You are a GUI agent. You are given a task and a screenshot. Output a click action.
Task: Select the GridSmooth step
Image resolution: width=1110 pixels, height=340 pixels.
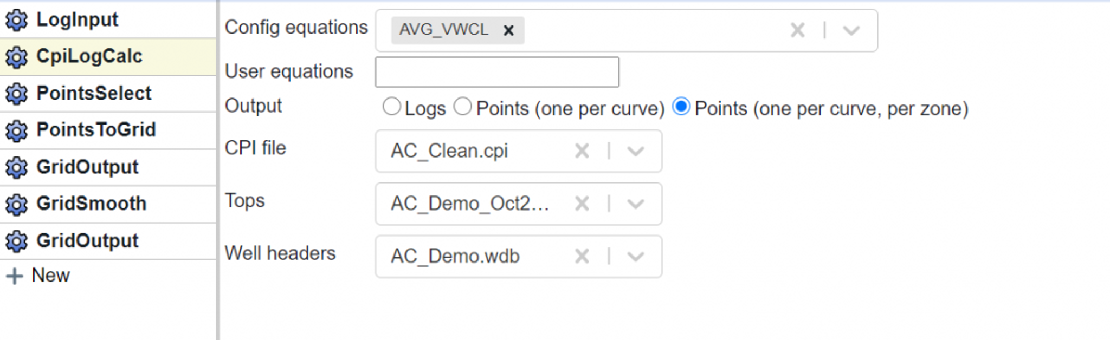[x=108, y=204]
